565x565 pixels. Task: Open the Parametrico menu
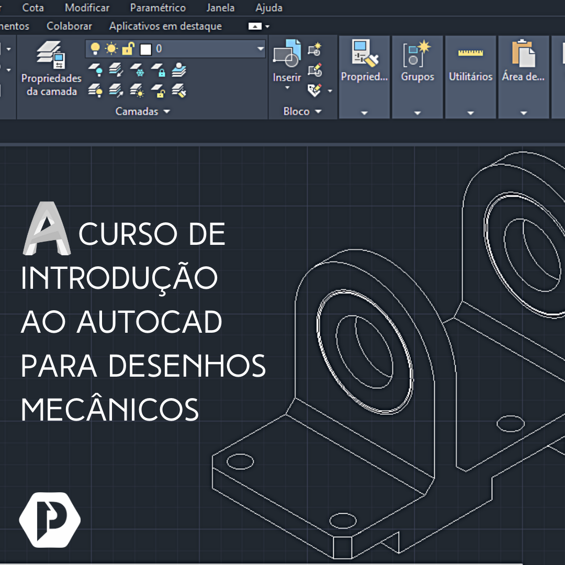click(x=158, y=8)
